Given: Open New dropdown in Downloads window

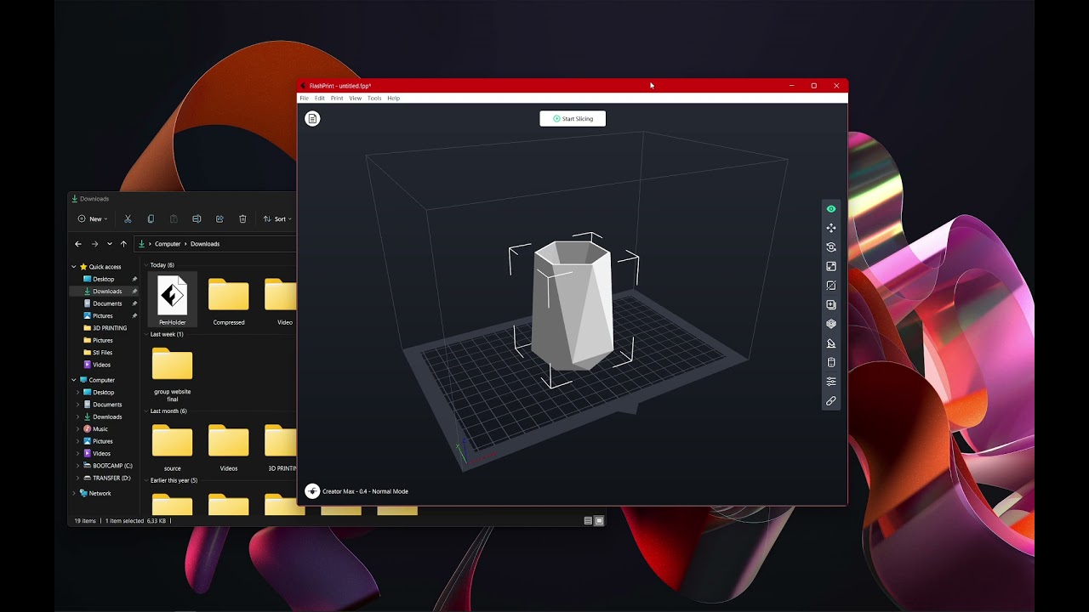Looking at the screenshot, I should point(93,219).
